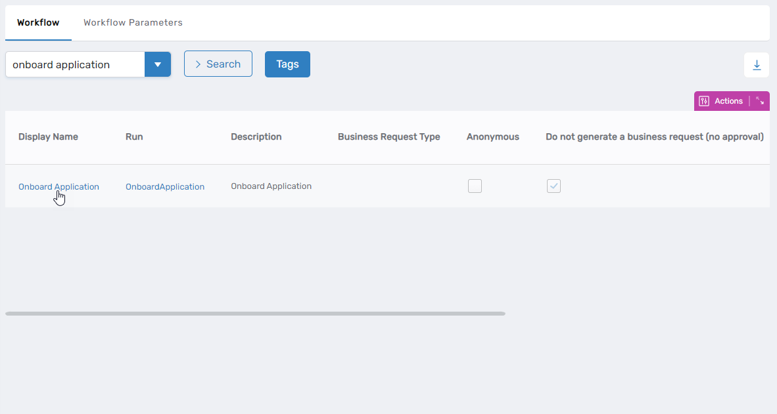Click the sliders icon inside the Actions button

click(703, 100)
